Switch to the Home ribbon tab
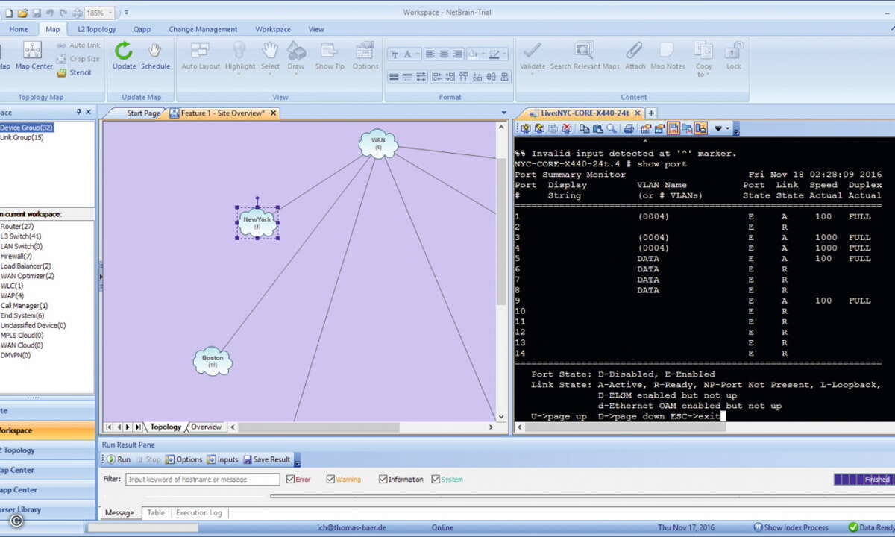Screen dimensions: 895x537 (x=19, y=29)
